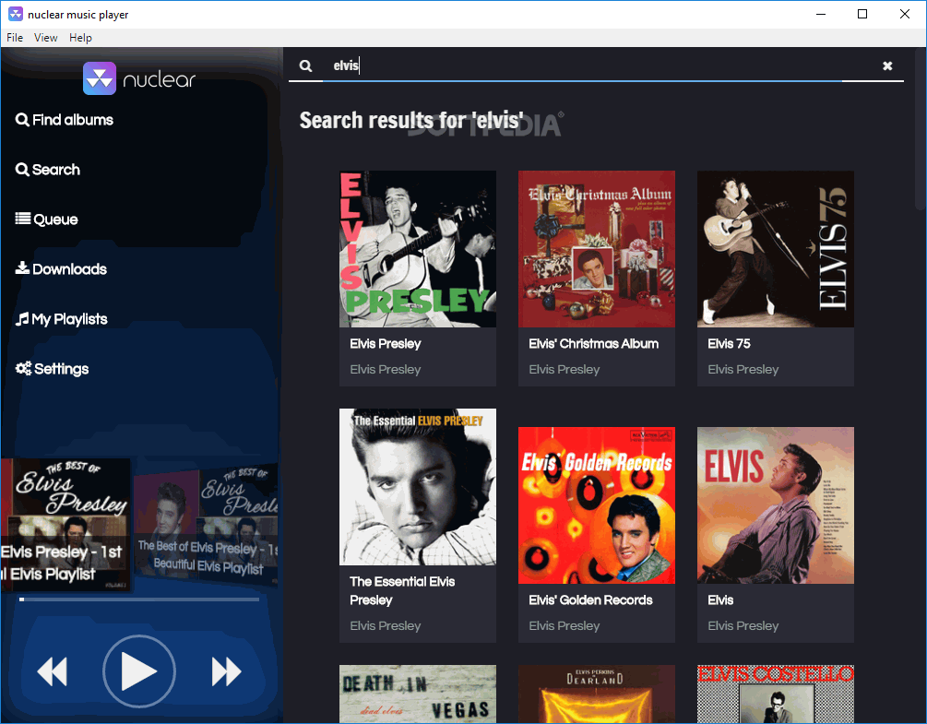
Task: Click 'The Essential Elvis Presley' title text
Action: [x=402, y=590]
